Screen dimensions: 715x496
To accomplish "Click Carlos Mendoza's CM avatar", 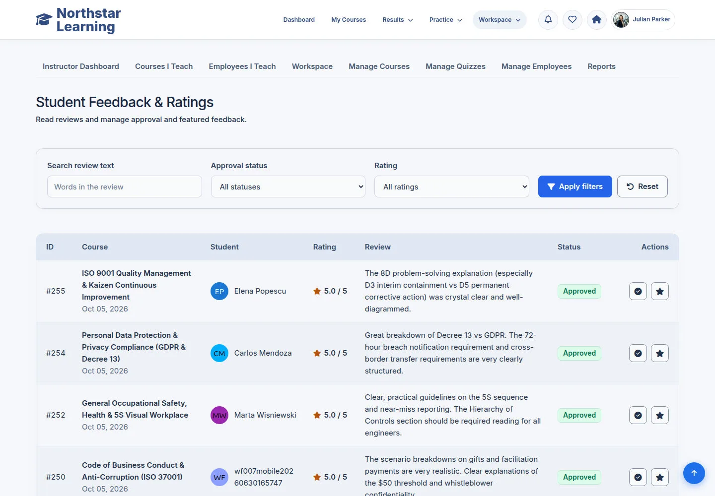I will [x=219, y=353].
